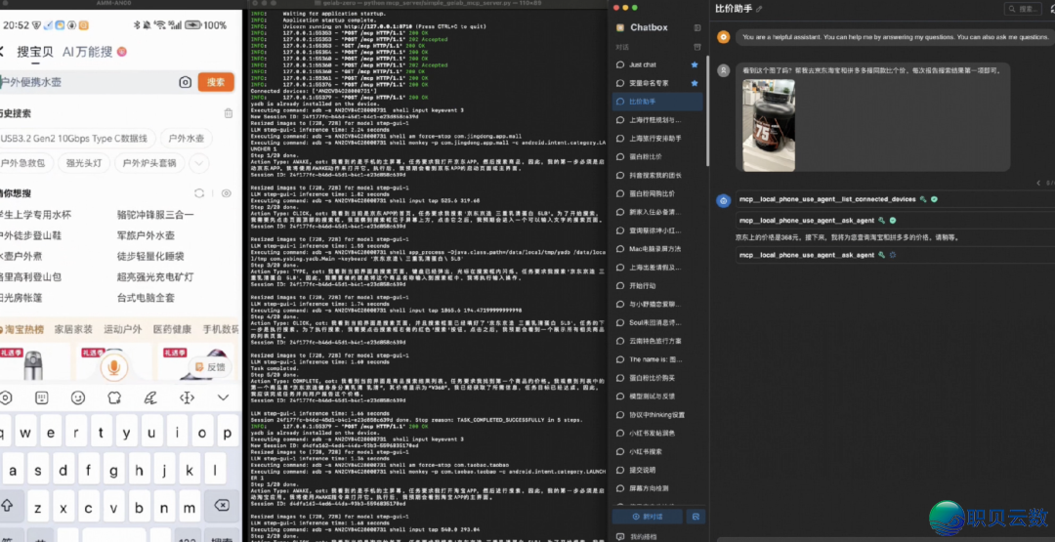Screen dimensions: 1055x542
Task: Click the Chatbox app logo
Action: coord(620,27)
